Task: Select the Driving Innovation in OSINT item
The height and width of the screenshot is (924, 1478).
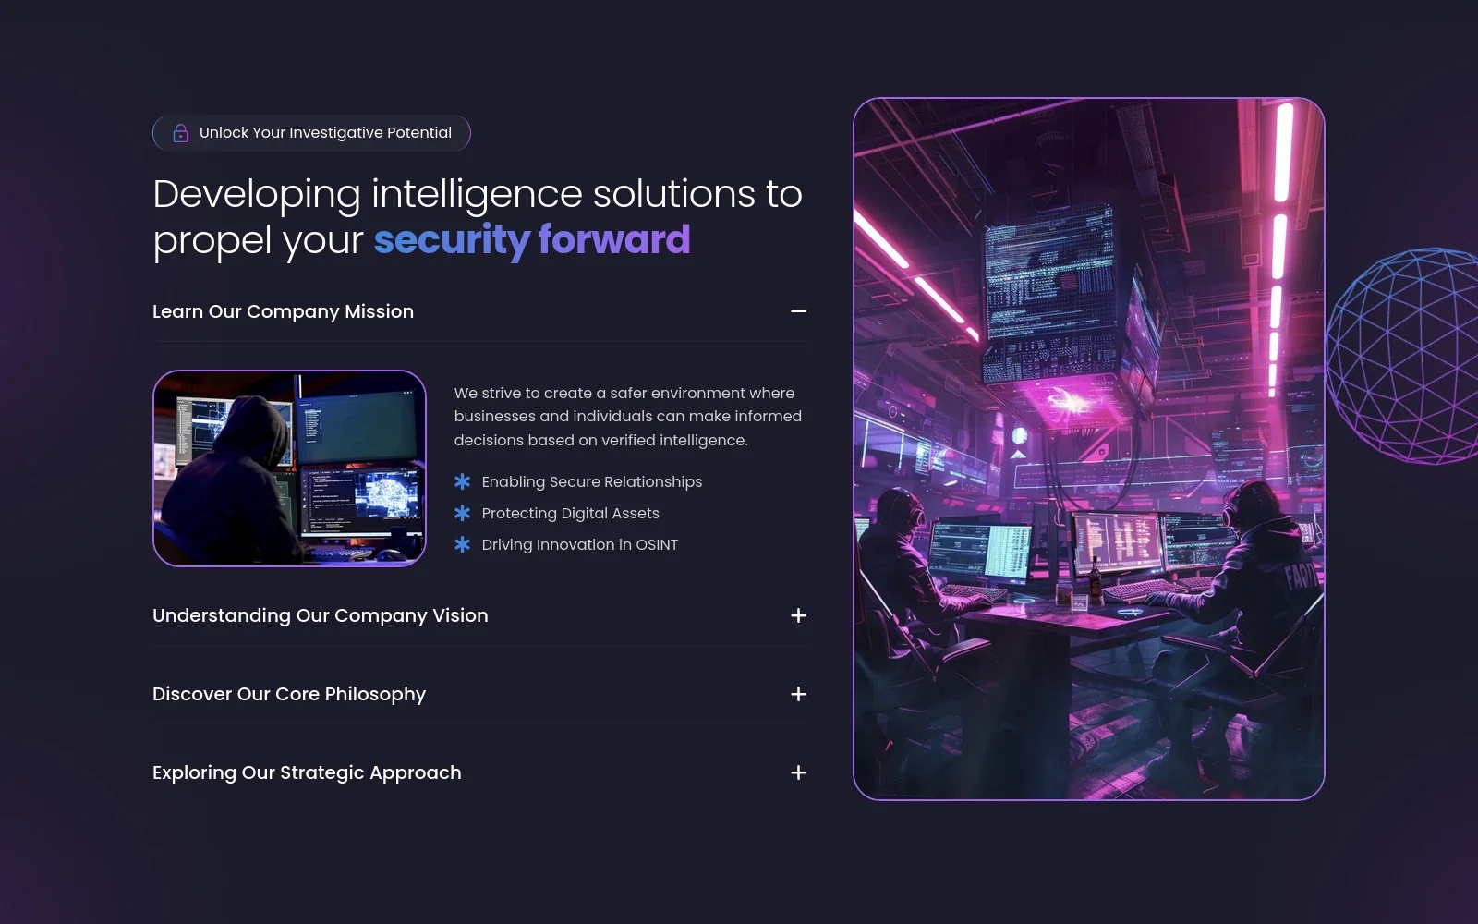Action: pyautogui.click(x=579, y=544)
